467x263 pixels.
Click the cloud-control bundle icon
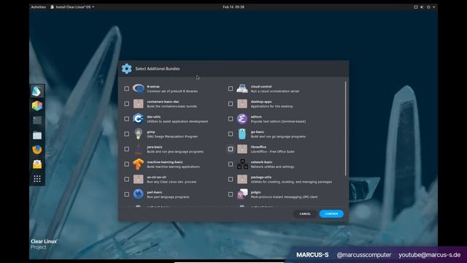[242, 88]
